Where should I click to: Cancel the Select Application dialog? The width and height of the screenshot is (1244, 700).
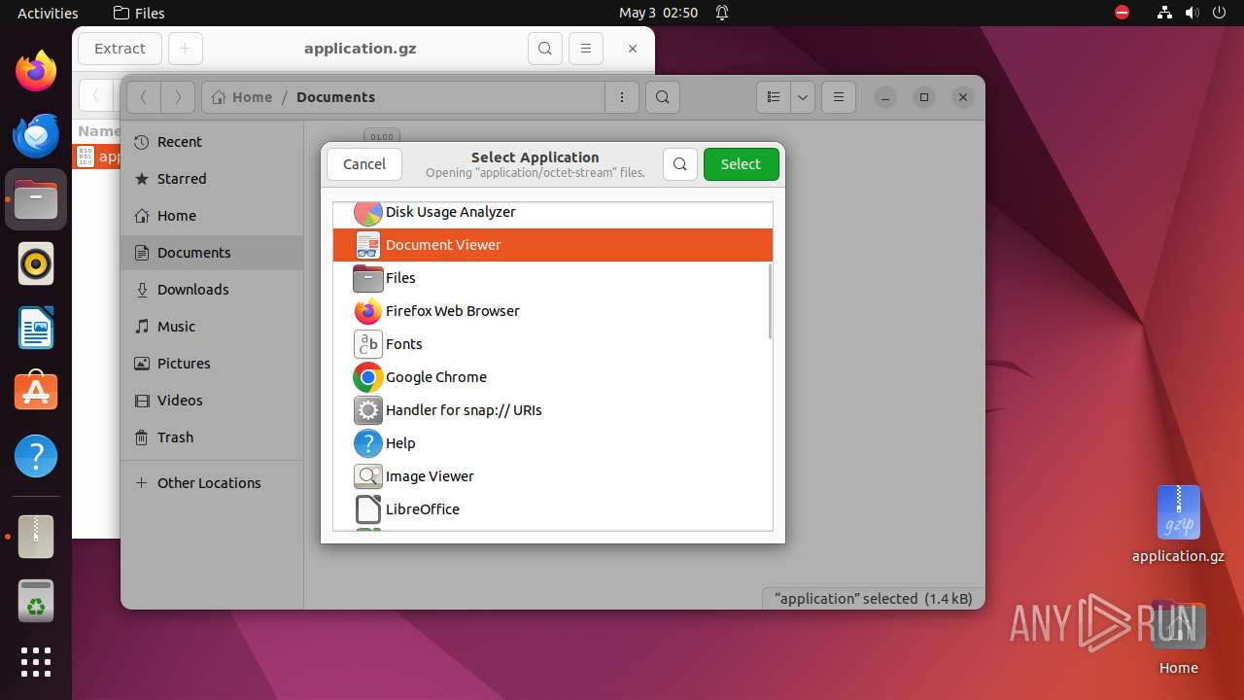(x=364, y=164)
